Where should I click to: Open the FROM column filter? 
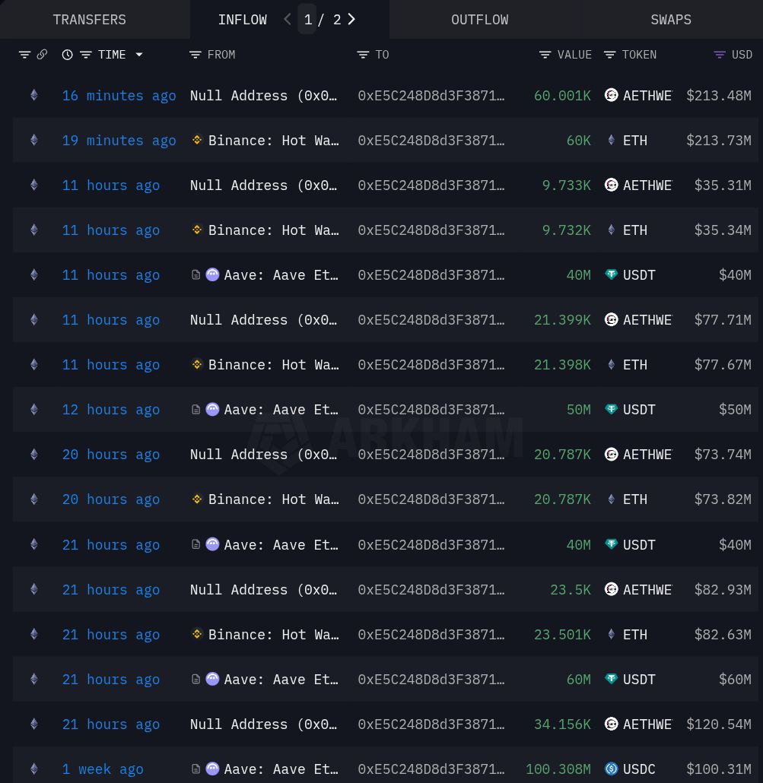coord(196,55)
